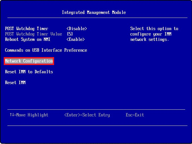The width and height of the screenshot is (192, 144).
Task: Change the Reboot System on NMI <Enable> value
Action: (x=75, y=39)
